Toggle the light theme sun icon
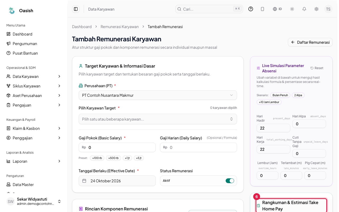 pos(292,9)
